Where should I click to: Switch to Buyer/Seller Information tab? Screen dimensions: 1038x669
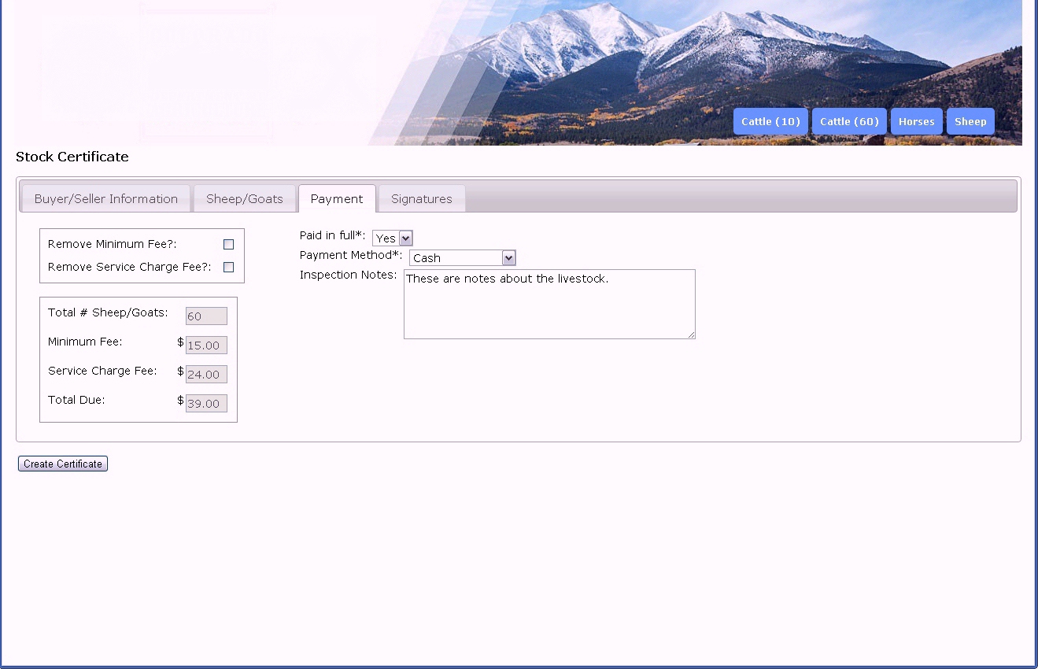[x=106, y=199]
